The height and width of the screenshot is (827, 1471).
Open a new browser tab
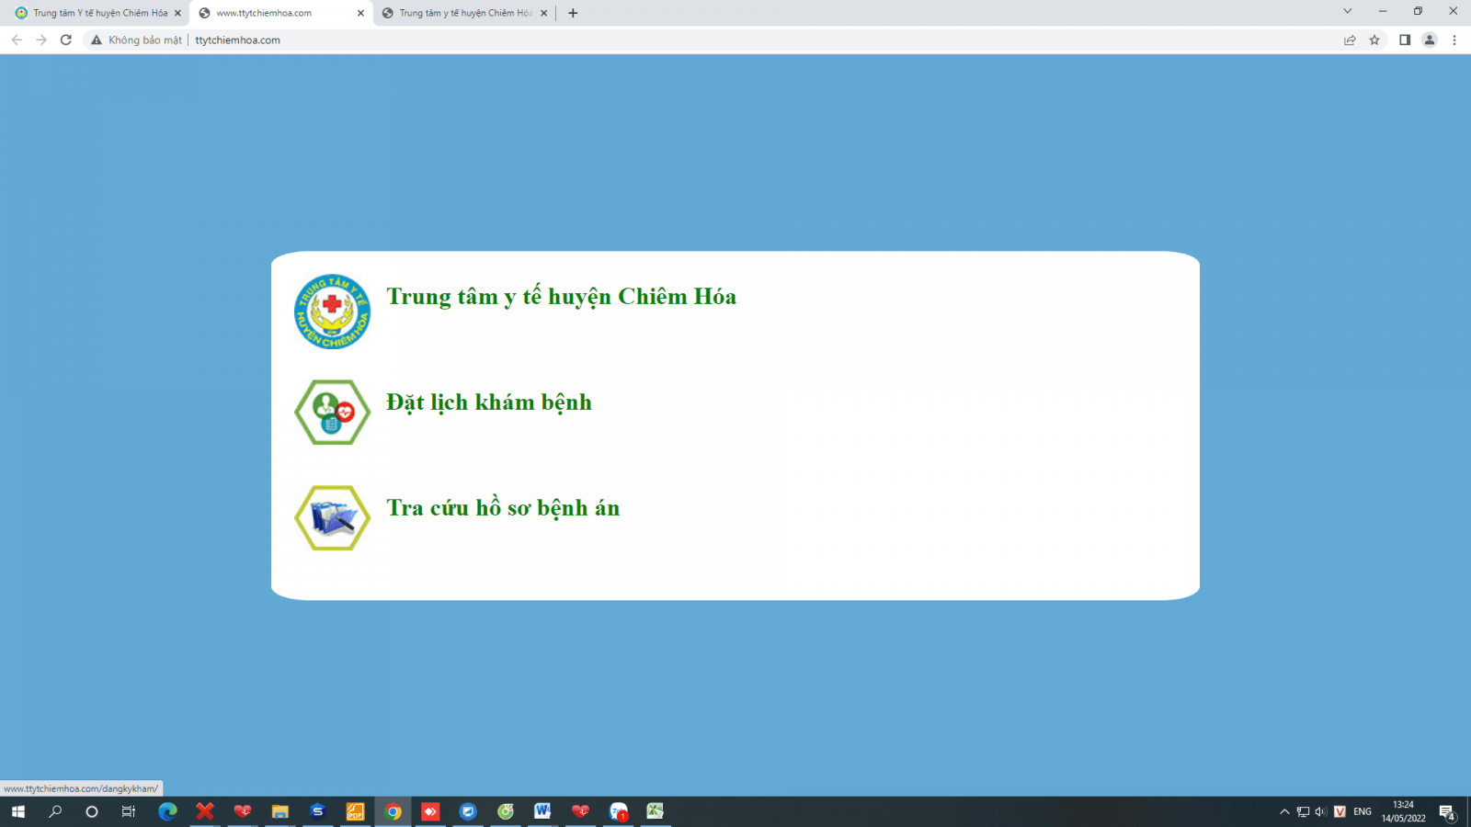coord(573,13)
